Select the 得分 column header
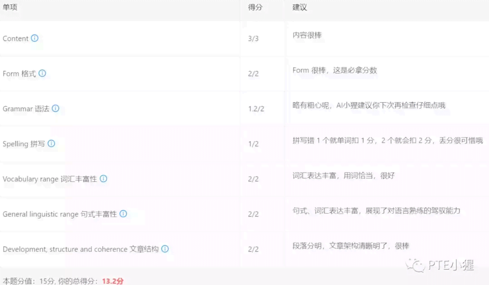The height and width of the screenshot is (285, 489). pos(255,7)
